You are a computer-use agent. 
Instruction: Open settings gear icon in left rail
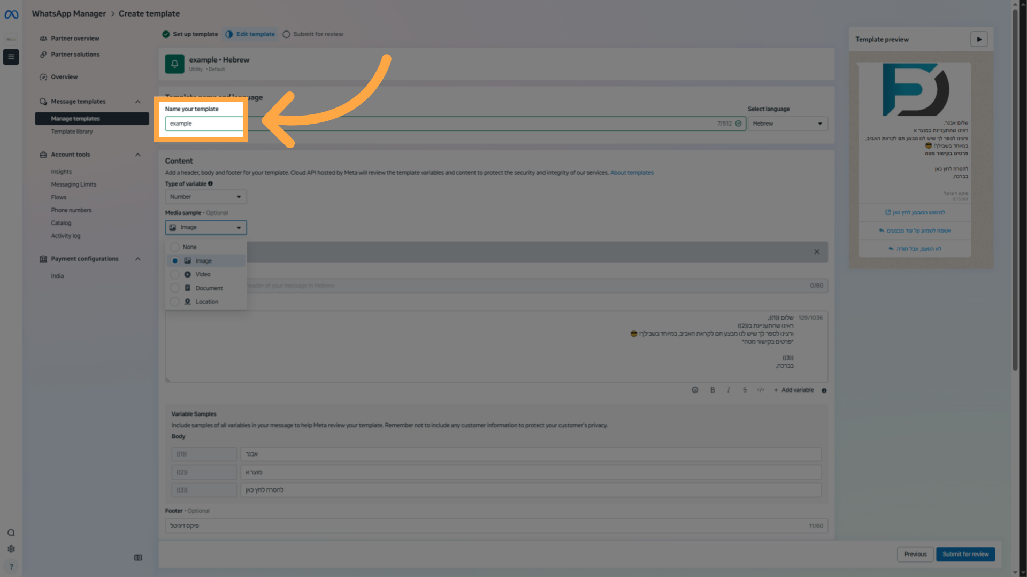[11, 549]
